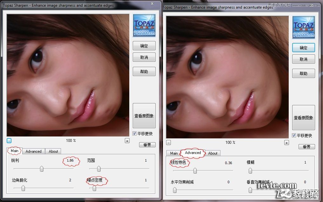Click Topaz Labs logo in left window

coord(144,25)
